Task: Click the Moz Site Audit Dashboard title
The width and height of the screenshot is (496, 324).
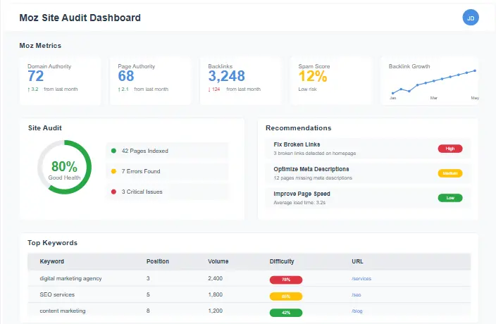Action: click(80, 18)
